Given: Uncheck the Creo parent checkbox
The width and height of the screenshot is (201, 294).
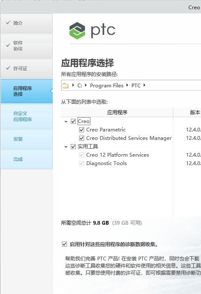Looking at the screenshot, I should click(73, 121).
